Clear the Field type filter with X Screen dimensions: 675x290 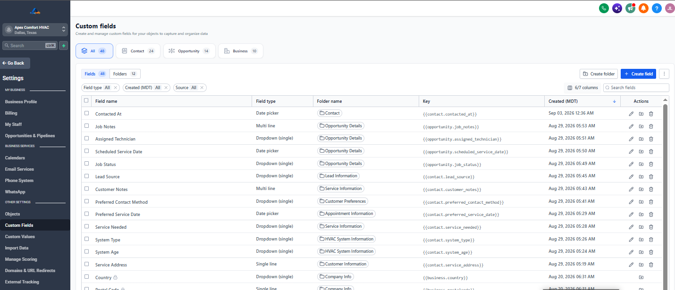[116, 88]
